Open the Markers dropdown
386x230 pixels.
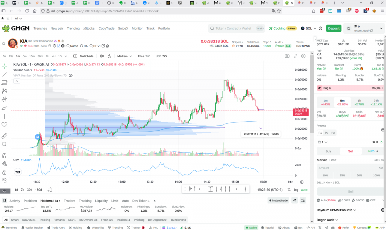124,56
